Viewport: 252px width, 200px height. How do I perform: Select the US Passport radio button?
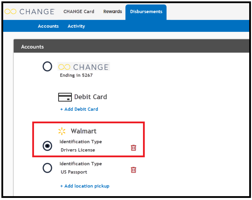tap(47, 168)
